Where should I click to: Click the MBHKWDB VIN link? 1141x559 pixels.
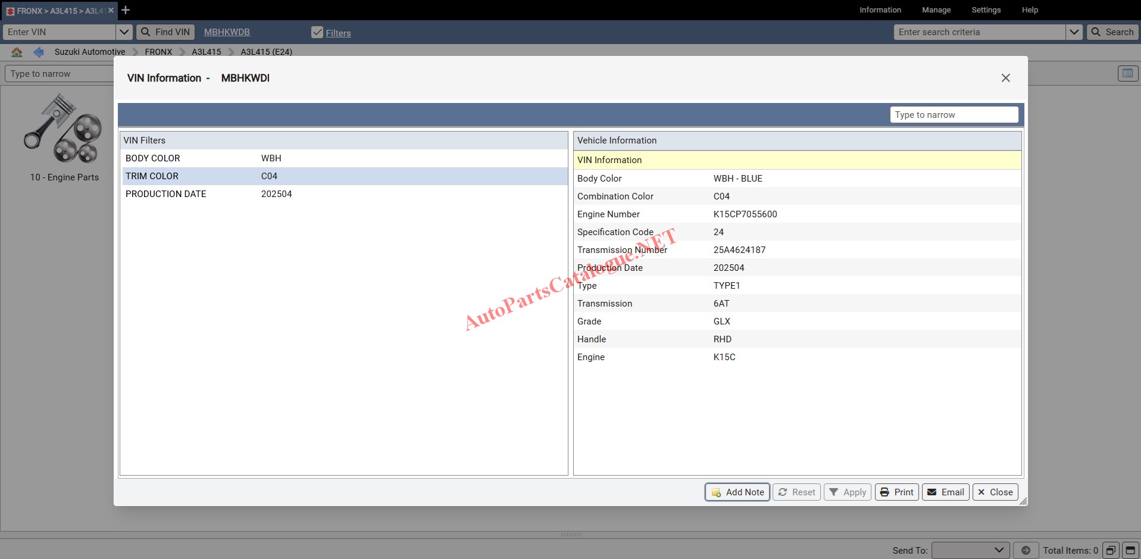(227, 32)
